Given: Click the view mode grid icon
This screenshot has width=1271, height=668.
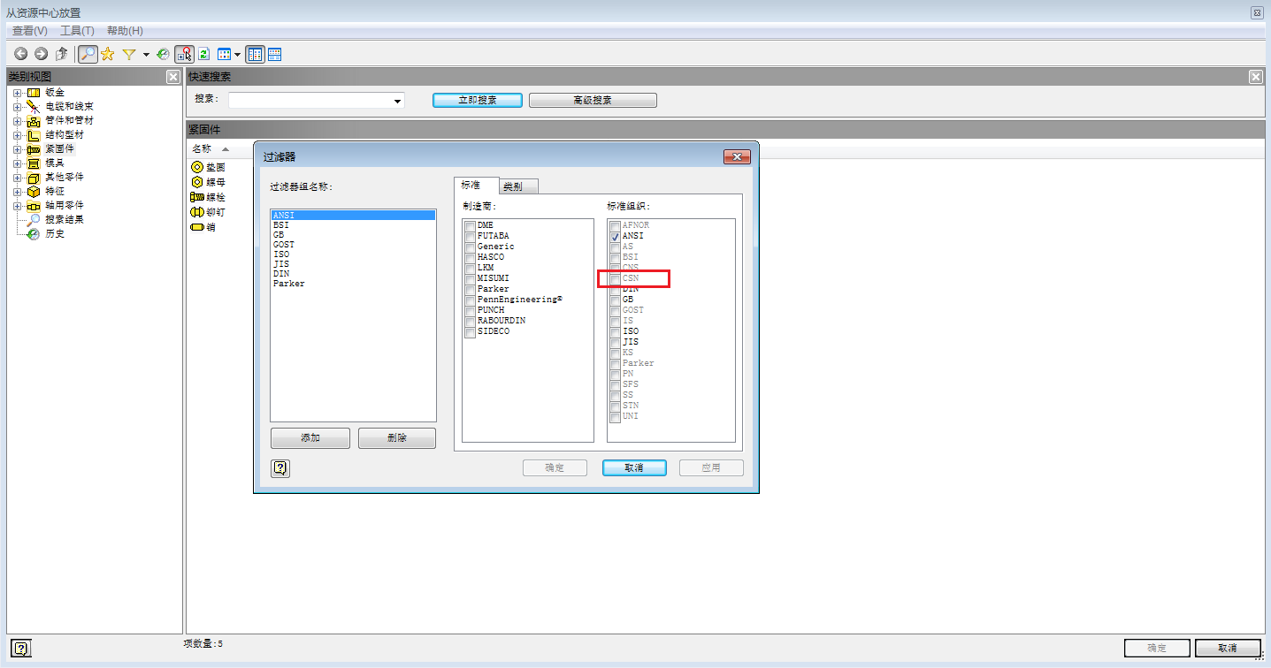Looking at the screenshot, I should click(x=224, y=54).
